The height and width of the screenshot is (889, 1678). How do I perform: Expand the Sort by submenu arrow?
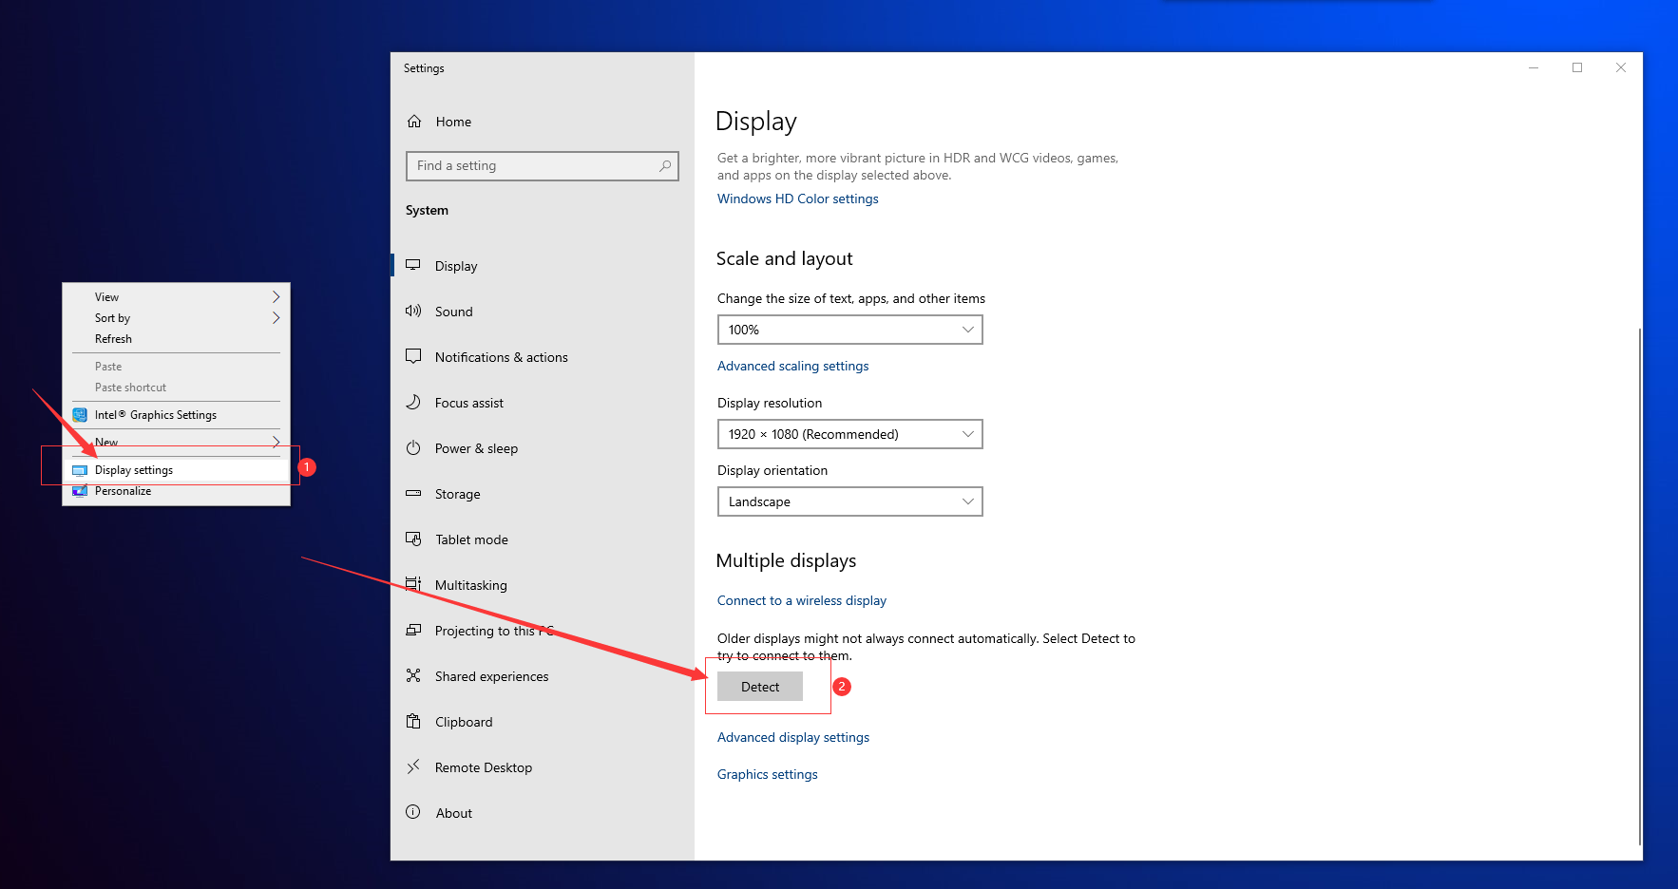(276, 318)
